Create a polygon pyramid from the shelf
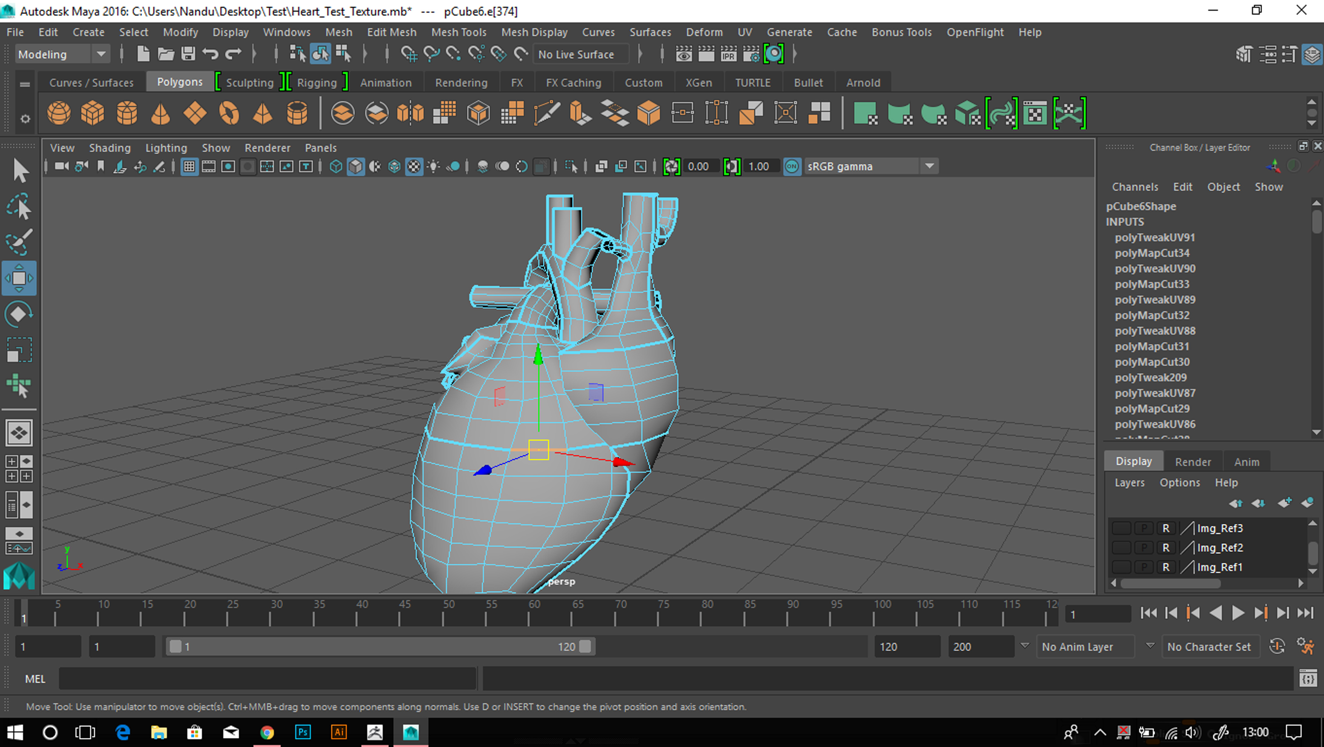Viewport: 1324px width, 747px height. coord(262,112)
